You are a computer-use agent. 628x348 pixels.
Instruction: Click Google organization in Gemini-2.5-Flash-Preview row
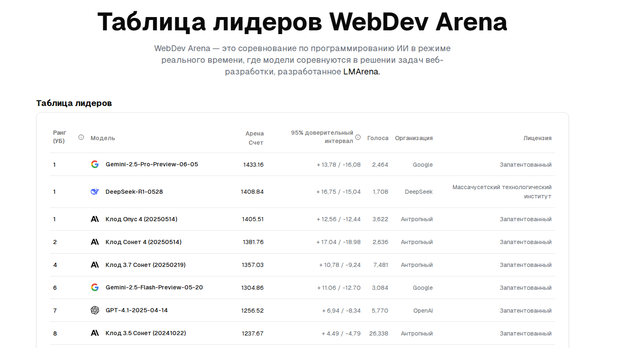[423, 288]
